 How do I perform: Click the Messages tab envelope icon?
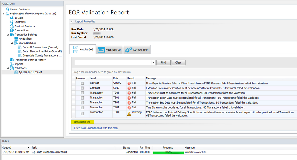click(x=101, y=50)
